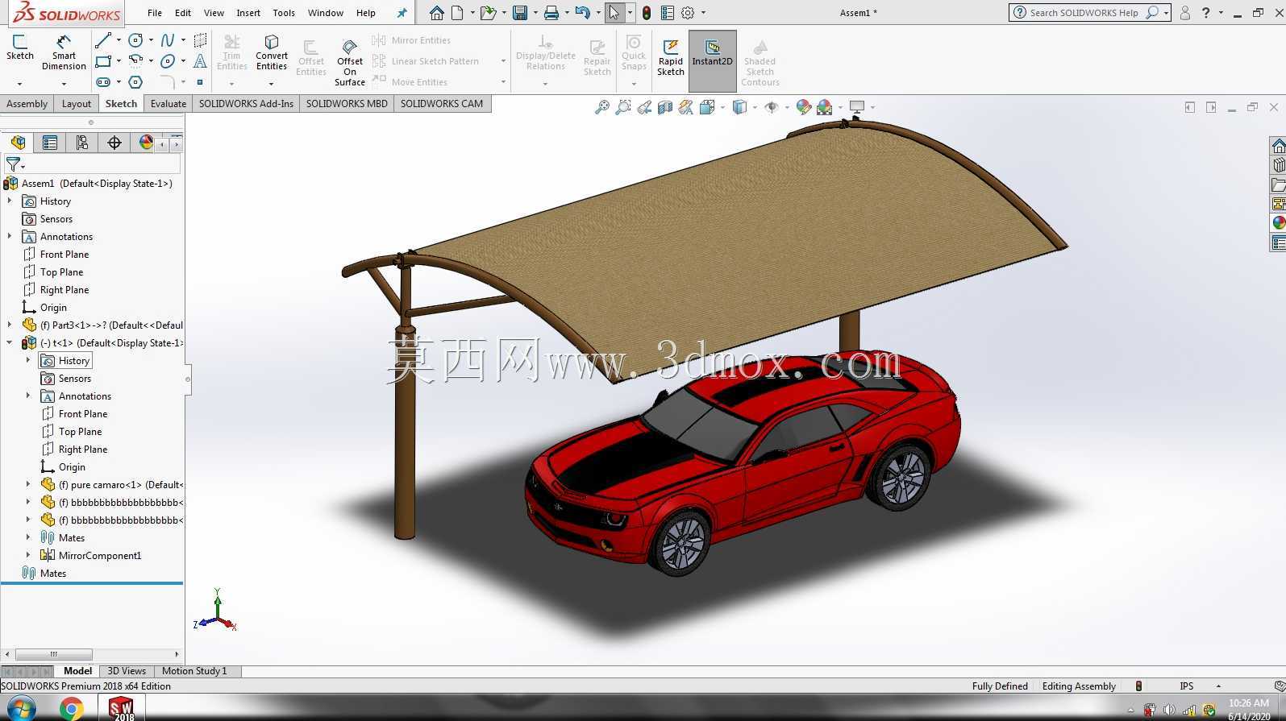
Task: Open the Windows Start menu
Action: [x=22, y=708]
